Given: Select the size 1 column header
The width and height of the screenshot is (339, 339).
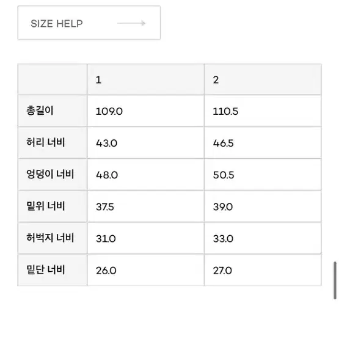Looking at the screenshot, I should (146, 79).
